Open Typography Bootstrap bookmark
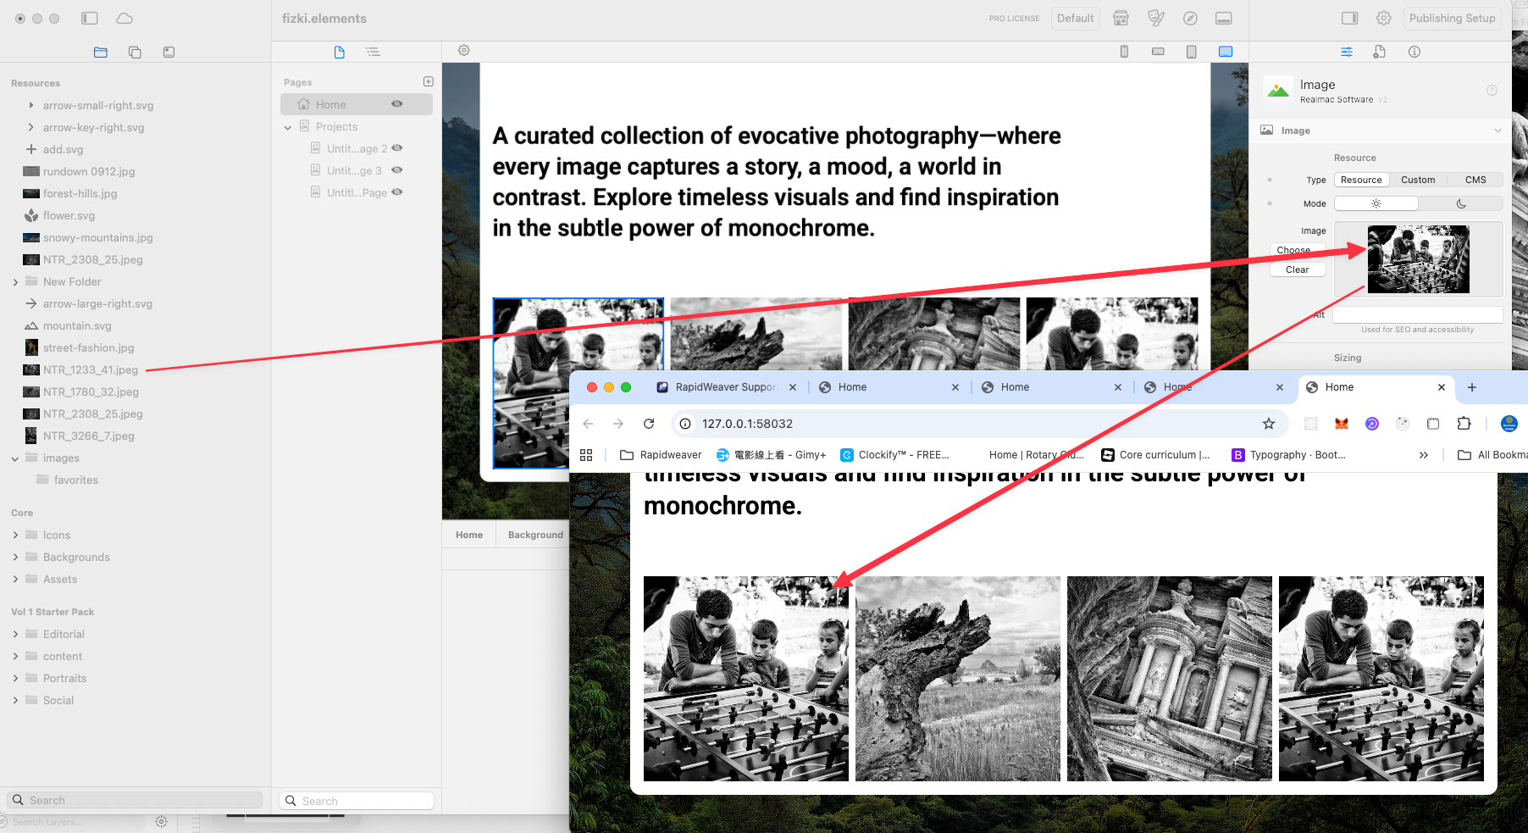 (x=1288, y=455)
